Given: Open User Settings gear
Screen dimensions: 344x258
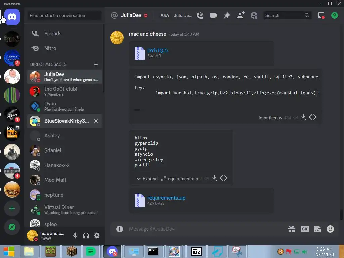Looking at the screenshot, I should pos(97,235).
